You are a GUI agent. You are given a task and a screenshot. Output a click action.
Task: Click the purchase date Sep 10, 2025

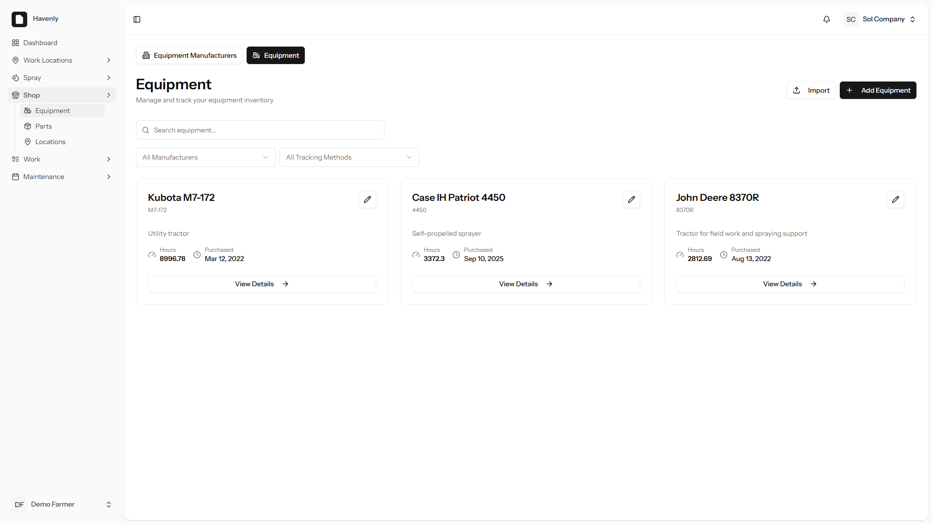tap(484, 259)
